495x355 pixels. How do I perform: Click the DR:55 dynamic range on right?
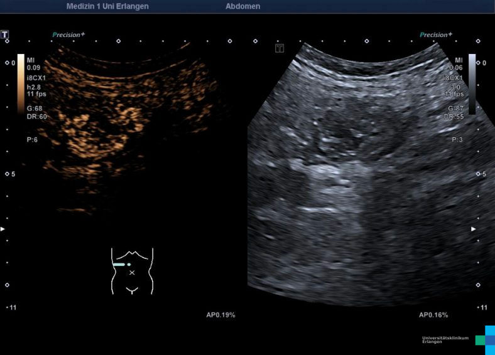click(x=454, y=117)
